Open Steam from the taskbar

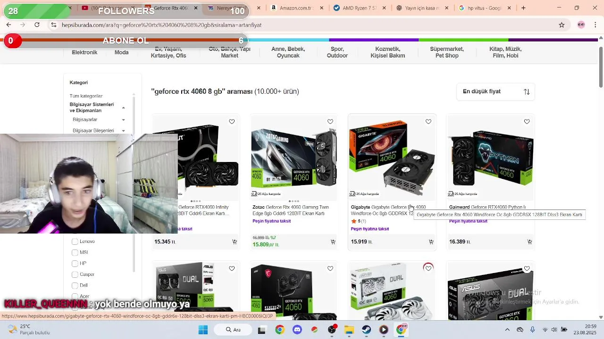(x=366, y=330)
